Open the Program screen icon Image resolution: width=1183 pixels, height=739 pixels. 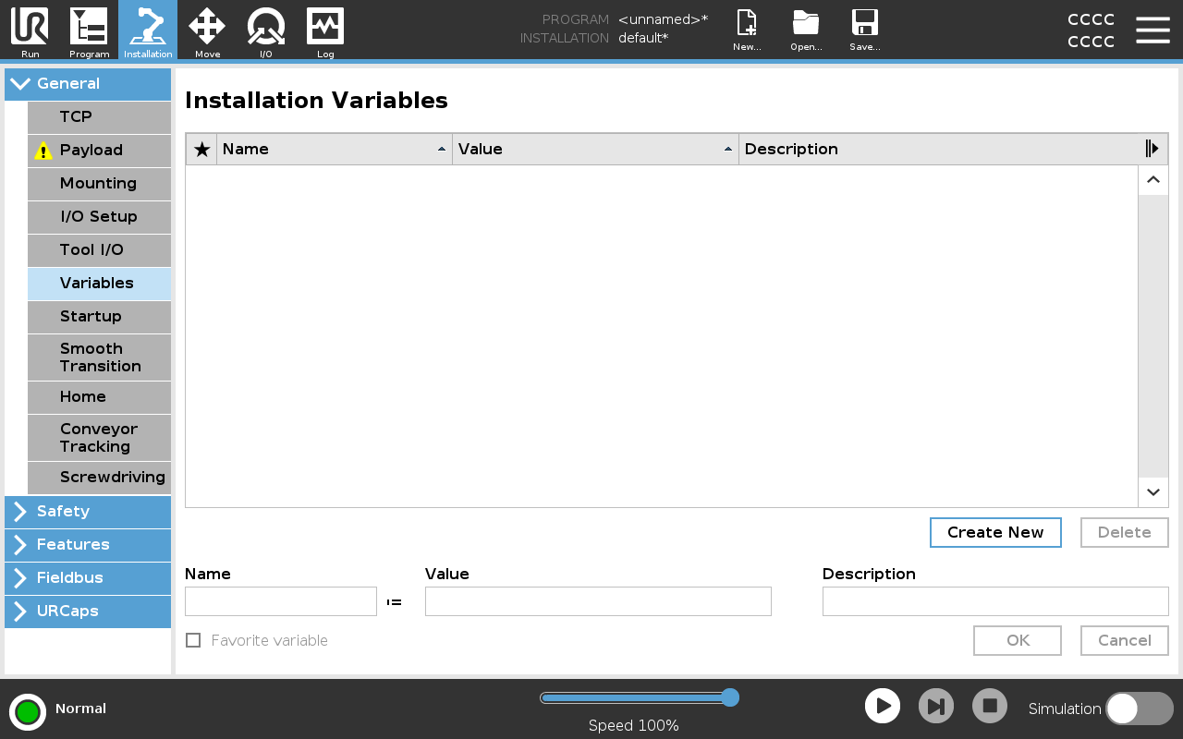click(x=89, y=30)
